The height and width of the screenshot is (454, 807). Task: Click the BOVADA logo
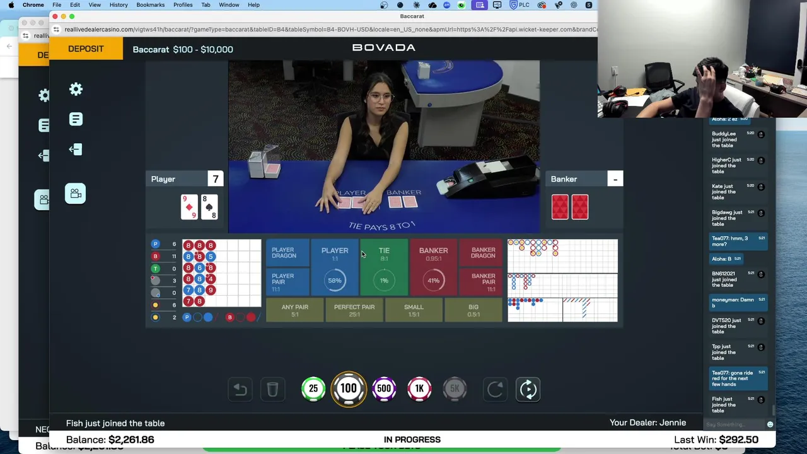[383, 48]
